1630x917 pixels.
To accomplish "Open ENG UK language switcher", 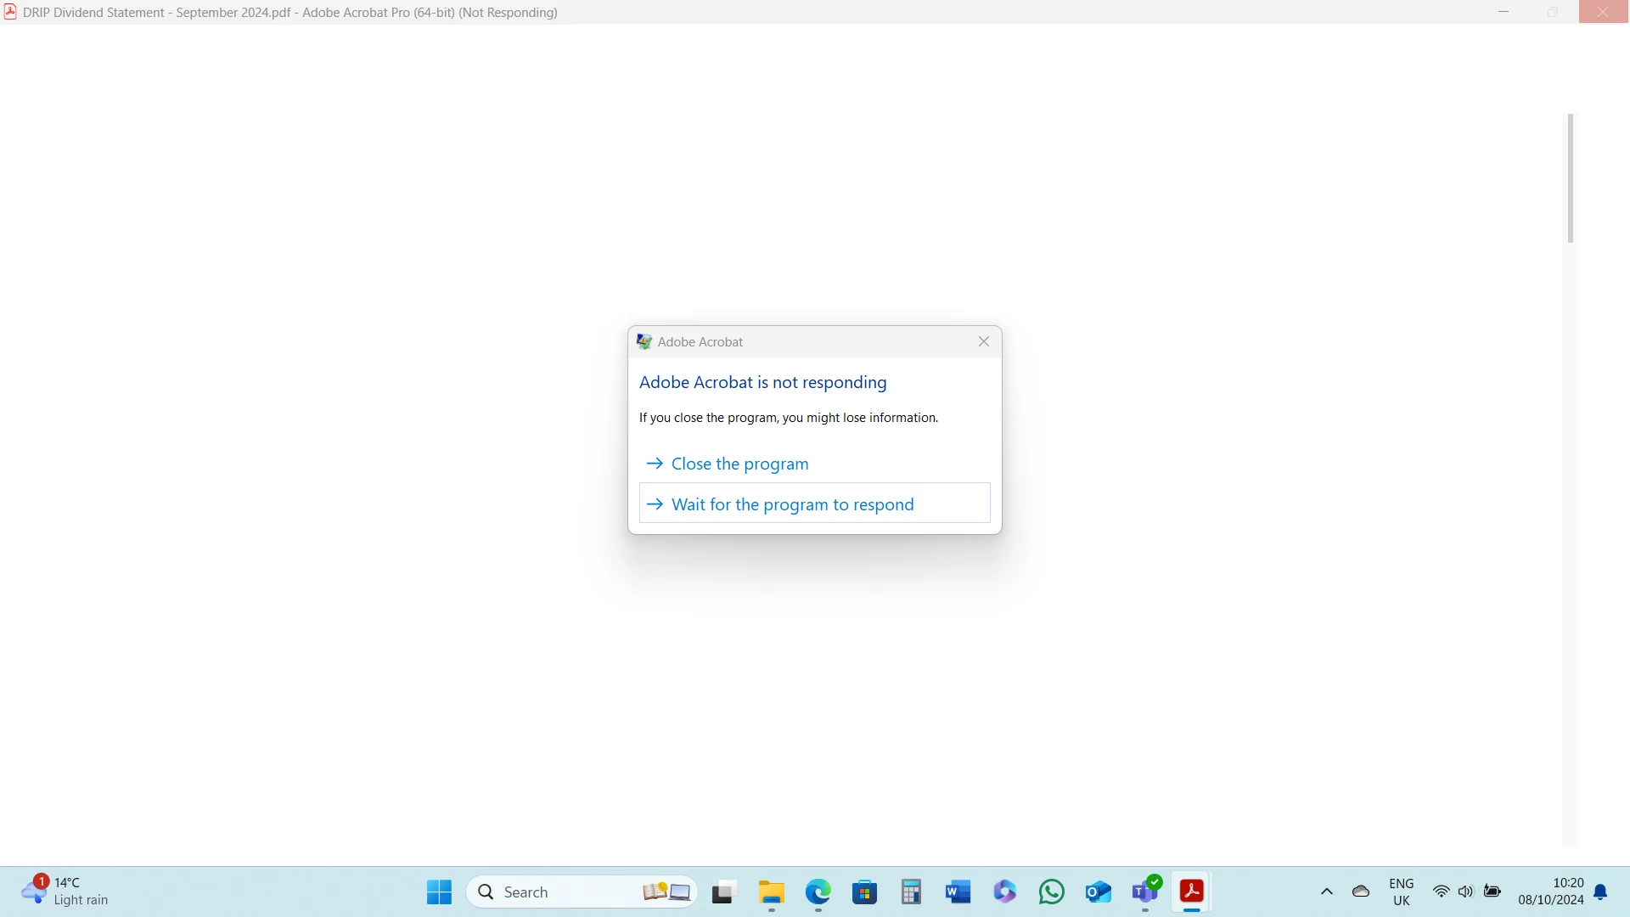I will tap(1401, 892).
